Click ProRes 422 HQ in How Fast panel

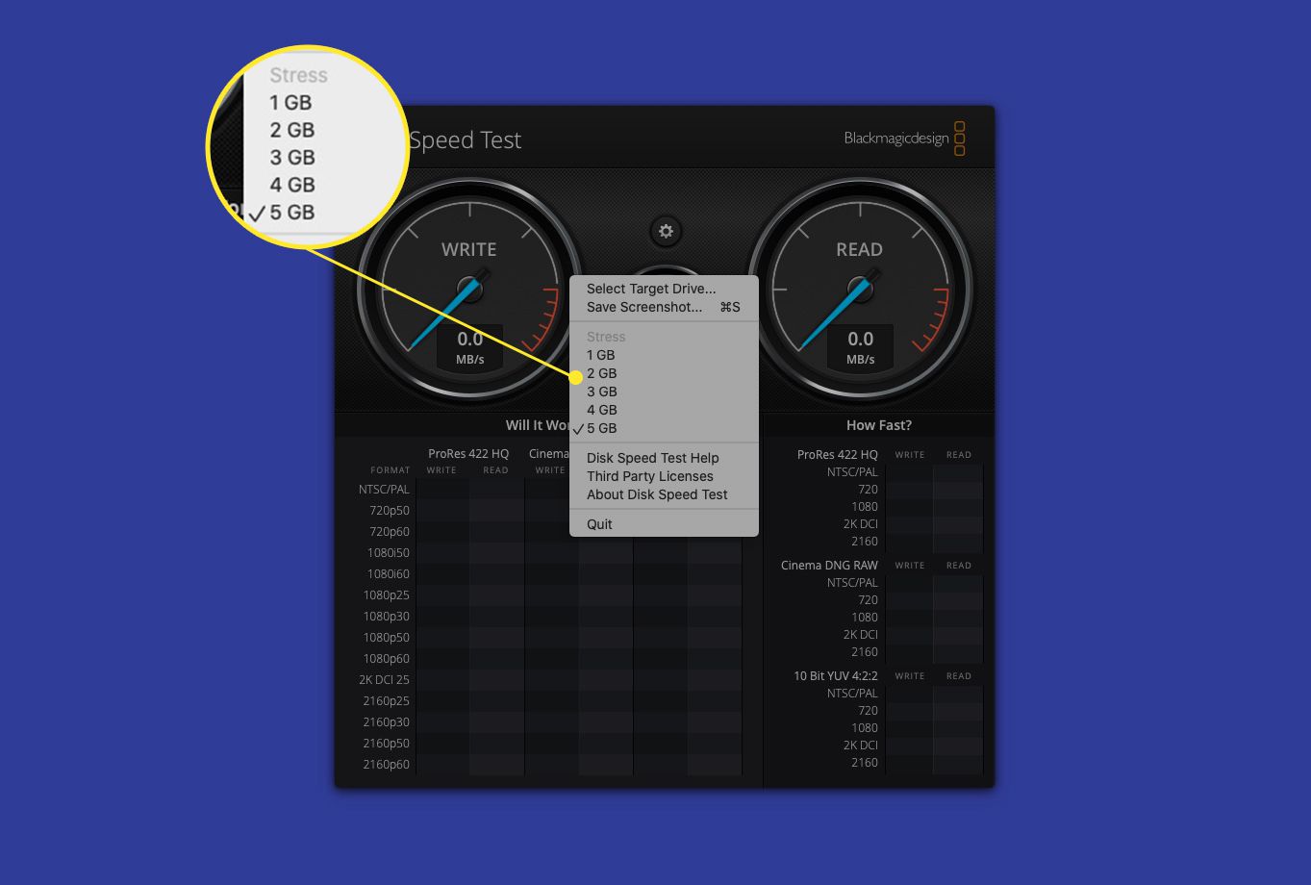838,454
